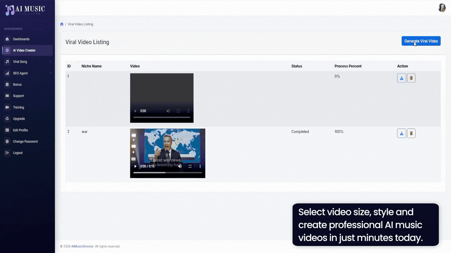Open the AIMusicDirector footer link
This screenshot has width=451, height=253.
click(82, 246)
